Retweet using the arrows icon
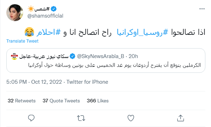The height and width of the screenshot is (127, 211). pyautogui.click(x=81, y=118)
